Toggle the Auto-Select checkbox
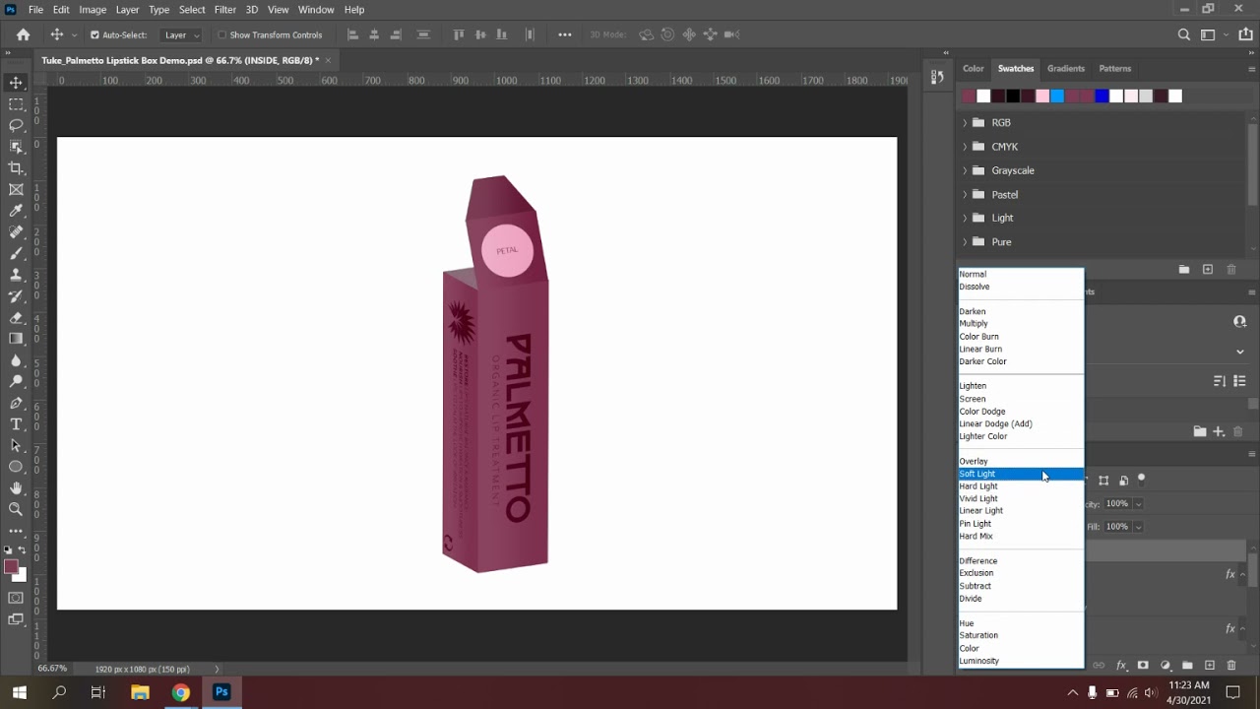Image resolution: width=1260 pixels, height=709 pixels. point(94,34)
